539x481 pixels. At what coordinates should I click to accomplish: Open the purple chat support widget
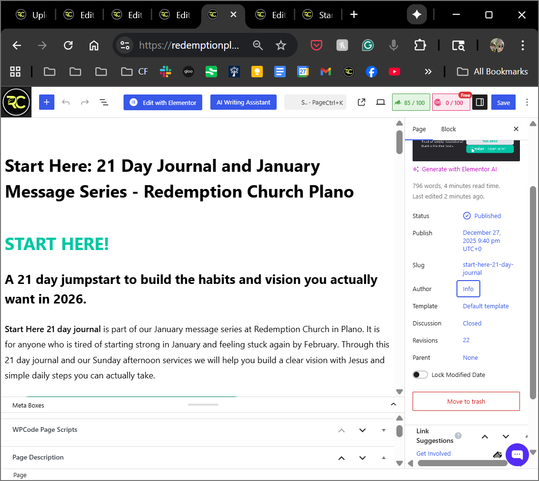pos(517,455)
